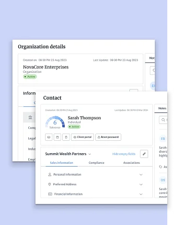Click the envelope email icon button for Sarah Thompson

[49, 137]
